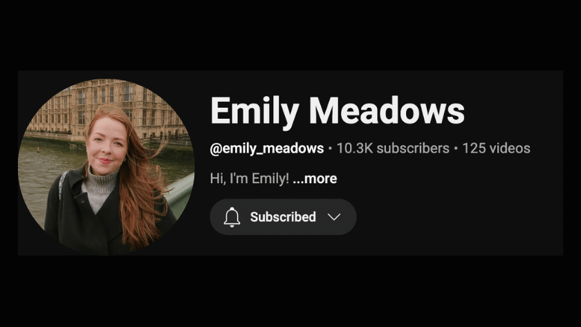
Task: Click the bell inside the Subscribed button
Action: (232, 217)
